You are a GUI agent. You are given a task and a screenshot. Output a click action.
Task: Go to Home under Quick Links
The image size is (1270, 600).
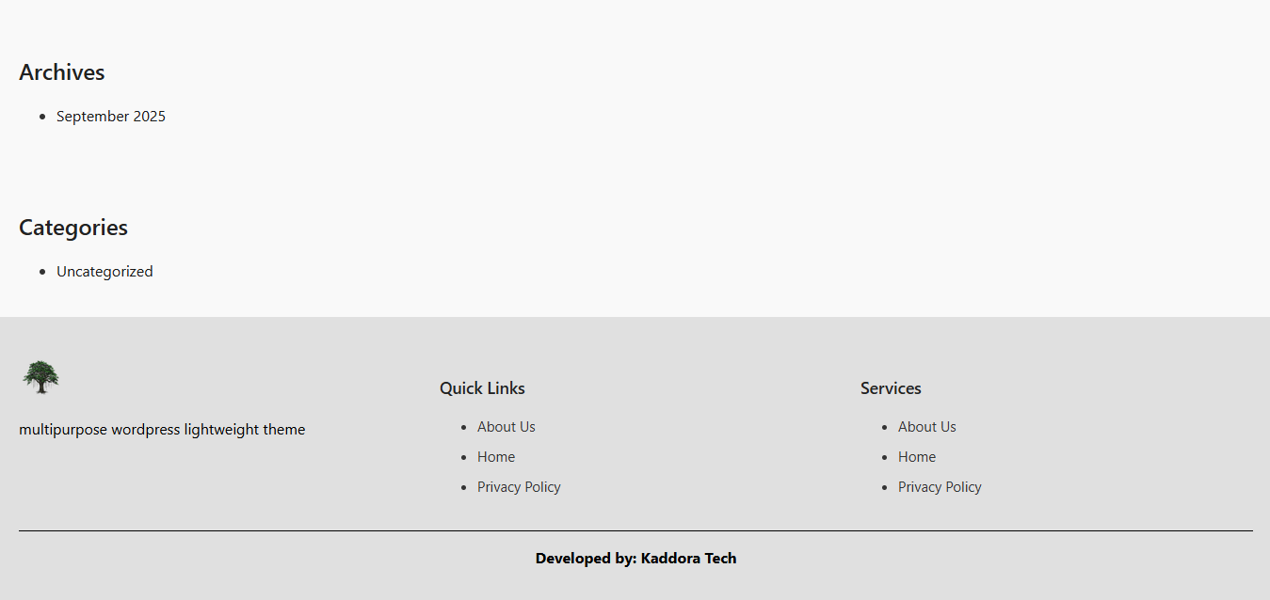point(495,457)
